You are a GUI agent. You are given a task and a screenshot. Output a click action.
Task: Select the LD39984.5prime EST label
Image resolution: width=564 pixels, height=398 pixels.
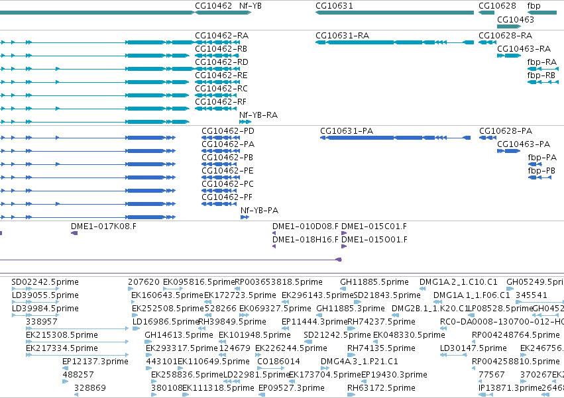[x=45, y=309]
